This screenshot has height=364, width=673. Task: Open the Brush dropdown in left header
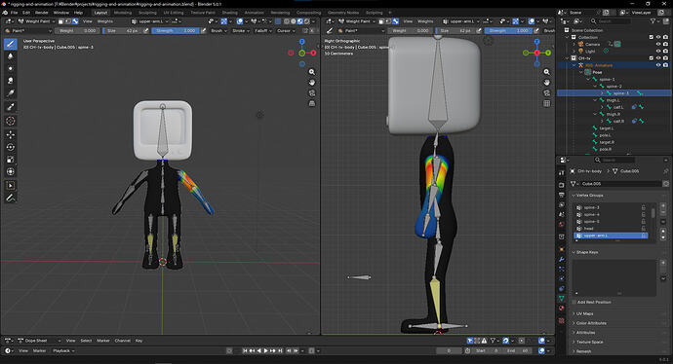pos(218,31)
